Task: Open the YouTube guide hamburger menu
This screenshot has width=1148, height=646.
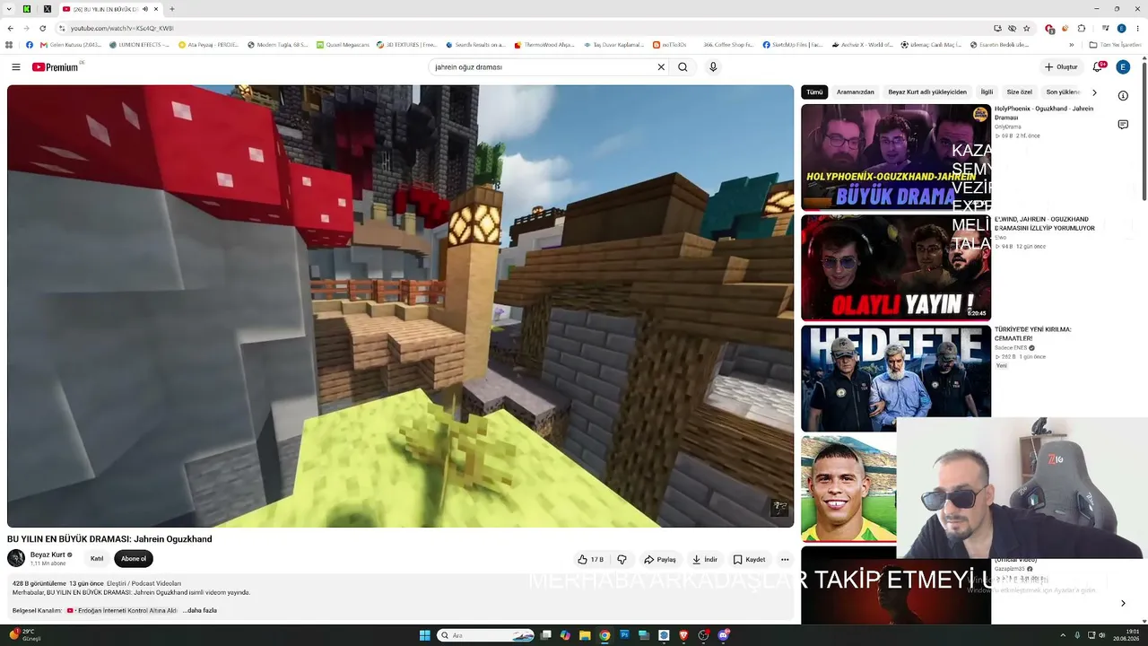Action: click(15, 67)
